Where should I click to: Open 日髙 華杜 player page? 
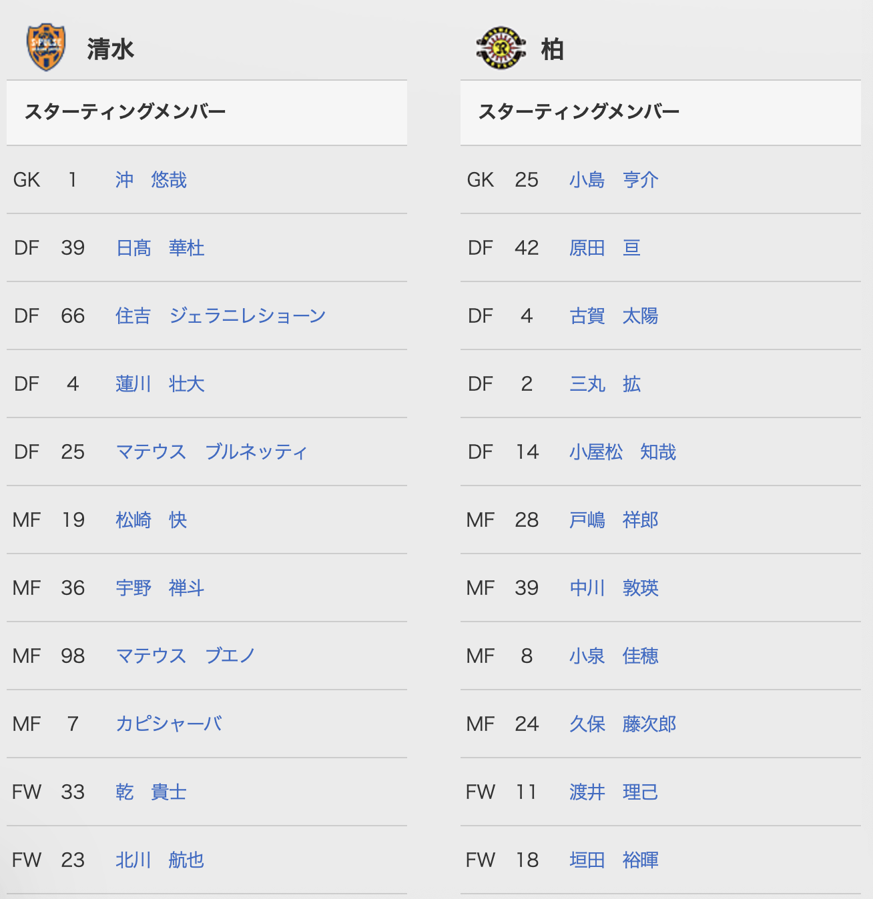pyautogui.click(x=160, y=248)
